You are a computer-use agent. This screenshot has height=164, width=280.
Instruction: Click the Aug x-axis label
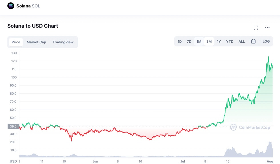(270, 161)
